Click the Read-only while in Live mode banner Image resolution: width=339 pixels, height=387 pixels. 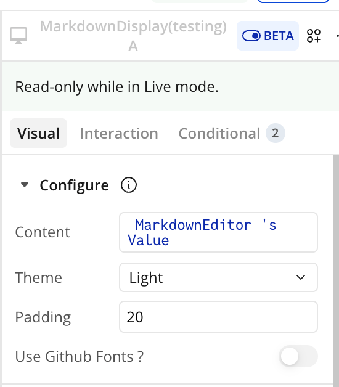click(x=171, y=86)
